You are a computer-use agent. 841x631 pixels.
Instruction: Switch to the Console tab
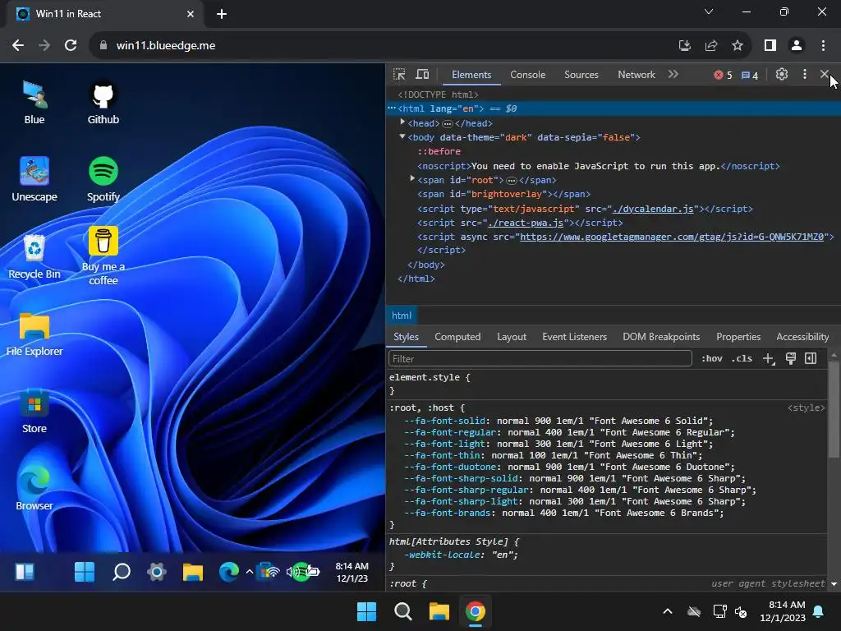click(x=528, y=75)
